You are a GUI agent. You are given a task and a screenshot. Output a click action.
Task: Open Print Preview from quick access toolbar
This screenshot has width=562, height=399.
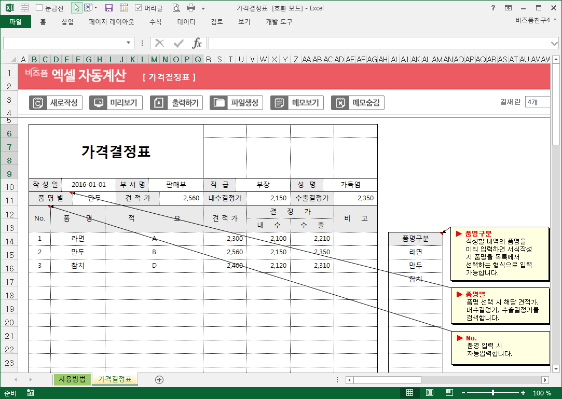coord(176,8)
